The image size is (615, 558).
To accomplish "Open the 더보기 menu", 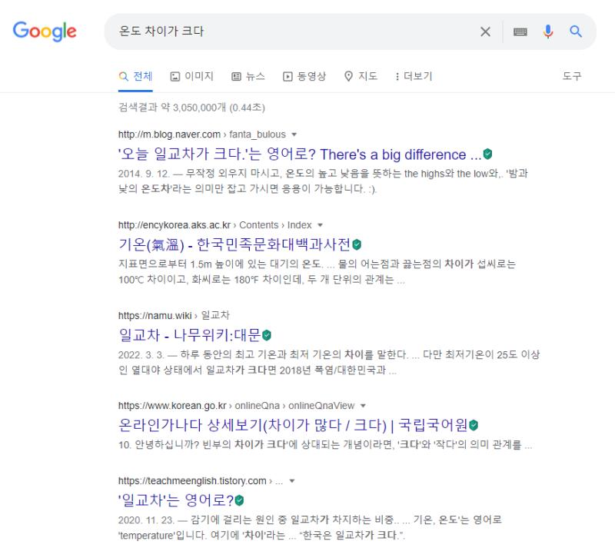I will (x=414, y=76).
